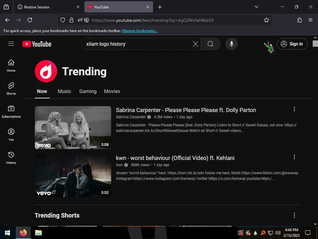The image size is (318, 239).
Task: Expand the list all tabs chevron
Action: point(256,7)
